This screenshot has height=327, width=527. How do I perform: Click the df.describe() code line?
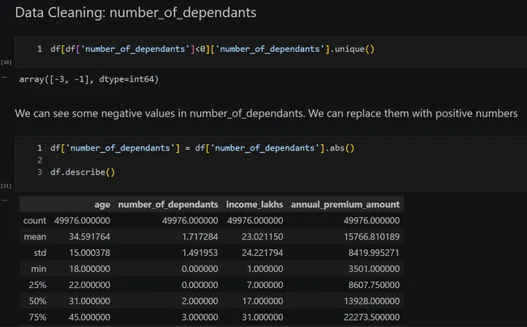pos(83,172)
